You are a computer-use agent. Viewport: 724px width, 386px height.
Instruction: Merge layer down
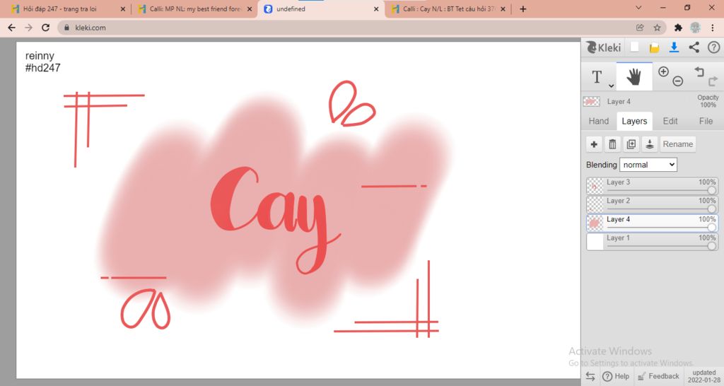[649, 144]
